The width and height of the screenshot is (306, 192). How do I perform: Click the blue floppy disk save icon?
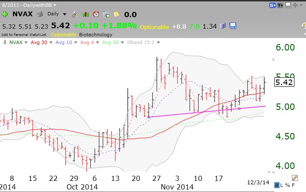pos(233,26)
